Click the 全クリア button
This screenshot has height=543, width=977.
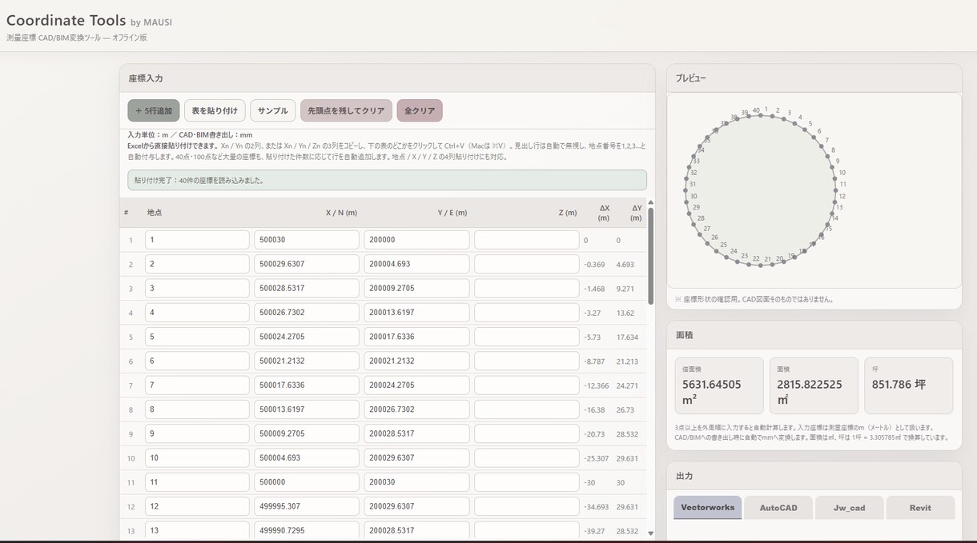coord(420,110)
